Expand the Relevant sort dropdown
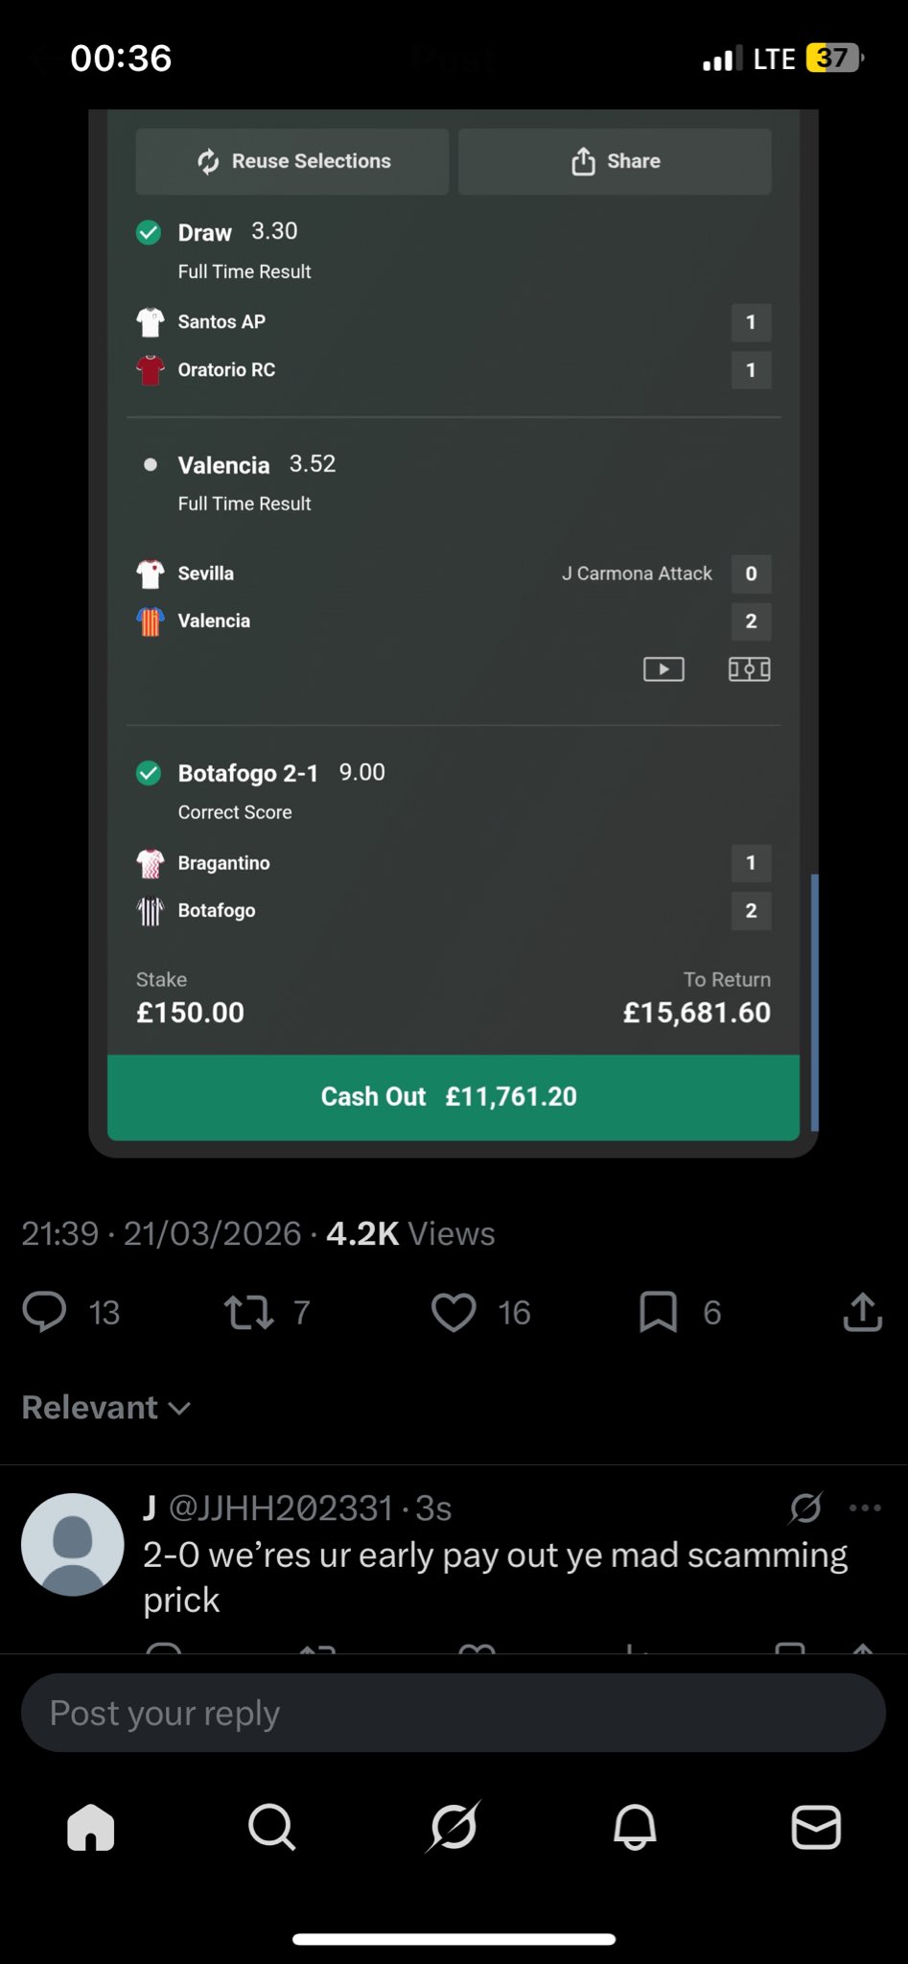 click(x=106, y=1408)
